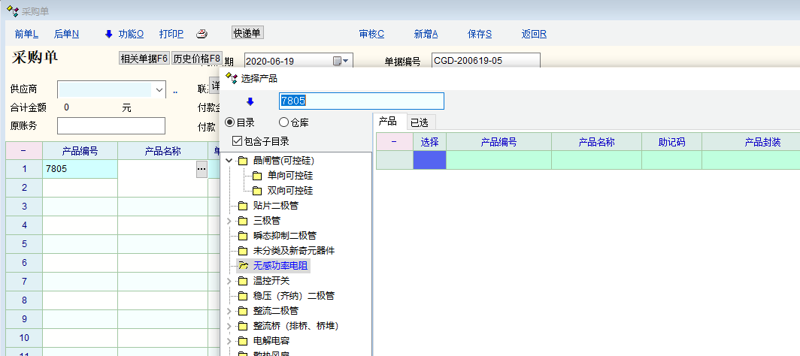Click the 保存S menu item
This screenshot has width=800, height=356.
479,34
